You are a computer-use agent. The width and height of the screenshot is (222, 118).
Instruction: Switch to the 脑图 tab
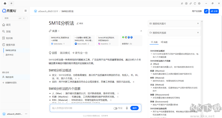164,42
